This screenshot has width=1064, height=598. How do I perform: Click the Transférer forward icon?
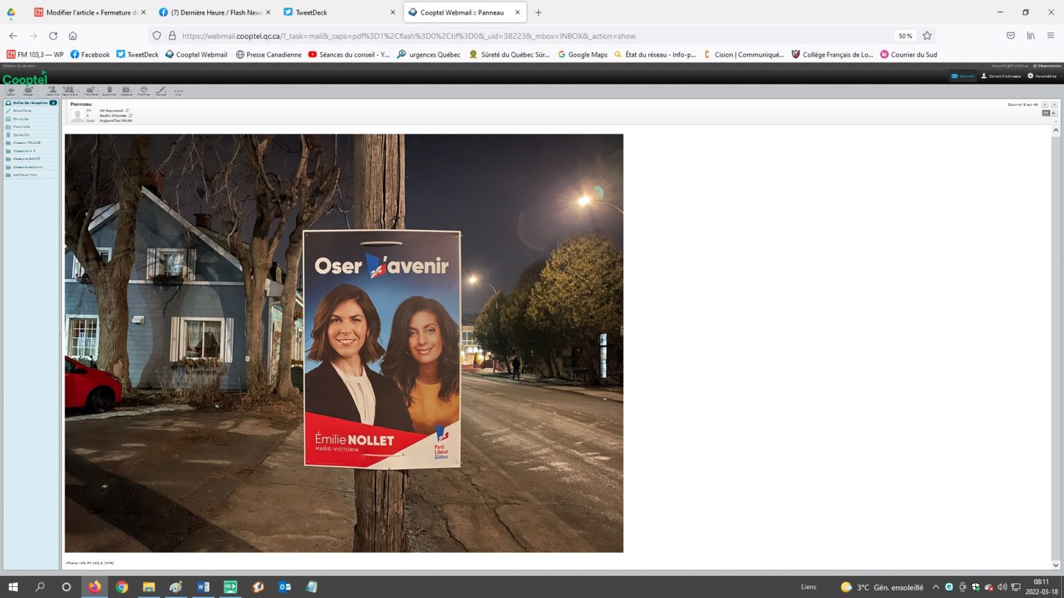pyautogui.click(x=91, y=91)
